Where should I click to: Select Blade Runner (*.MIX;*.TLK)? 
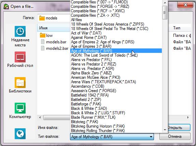116,117
